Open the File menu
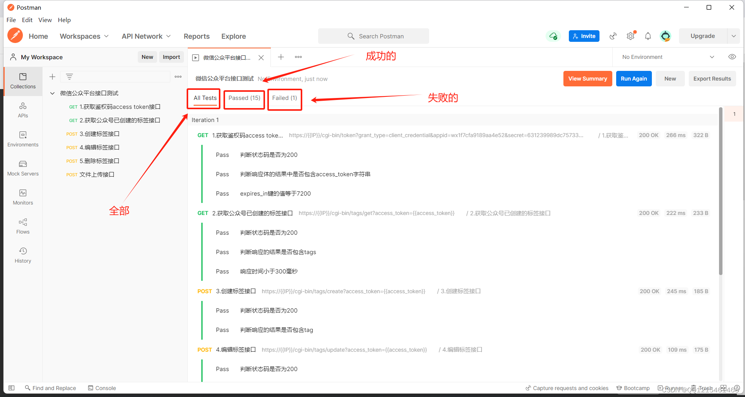Image resolution: width=745 pixels, height=397 pixels. pyautogui.click(x=11, y=20)
